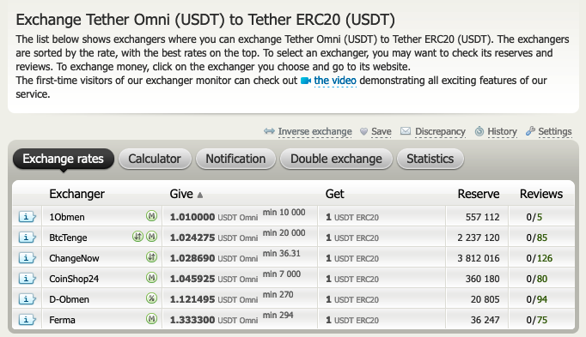Click the M badge next to CoinShop24
The width and height of the screenshot is (586, 337).
pos(151,277)
